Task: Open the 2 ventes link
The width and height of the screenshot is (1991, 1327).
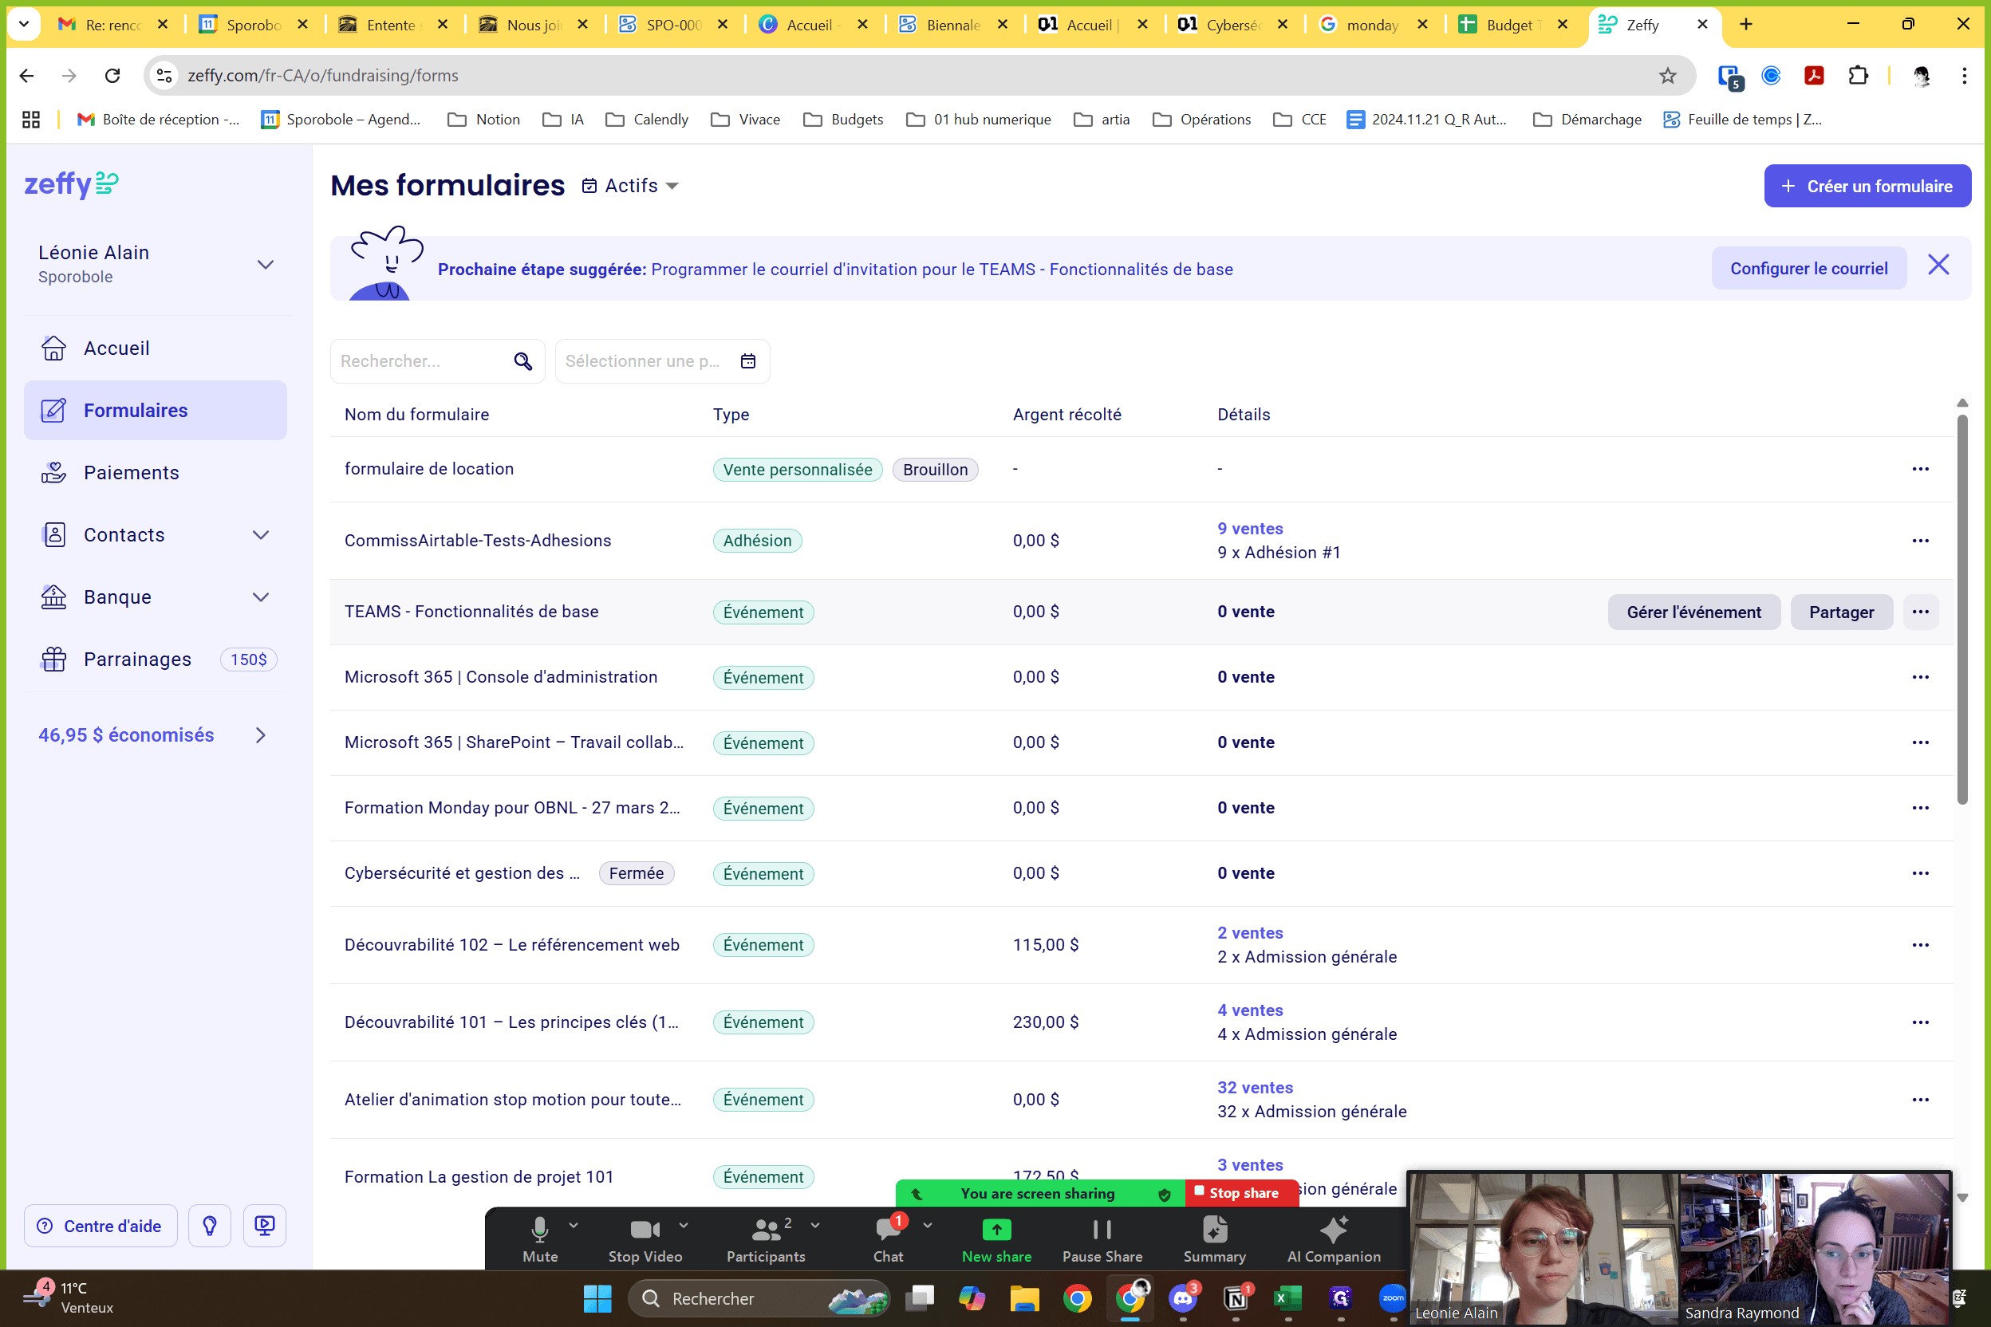Action: coord(1249,932)
